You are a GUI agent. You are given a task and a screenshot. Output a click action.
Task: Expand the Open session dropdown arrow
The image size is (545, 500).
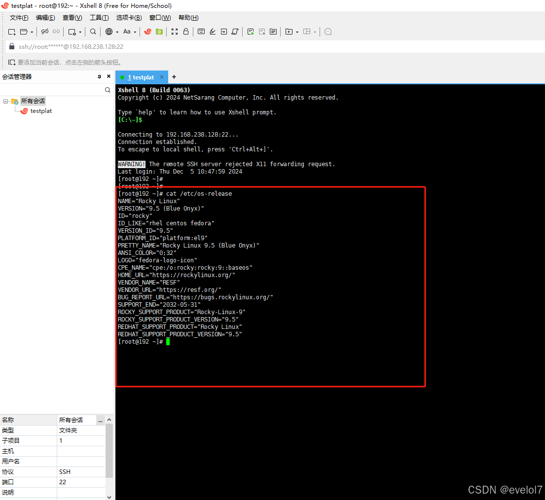(32, 32)
